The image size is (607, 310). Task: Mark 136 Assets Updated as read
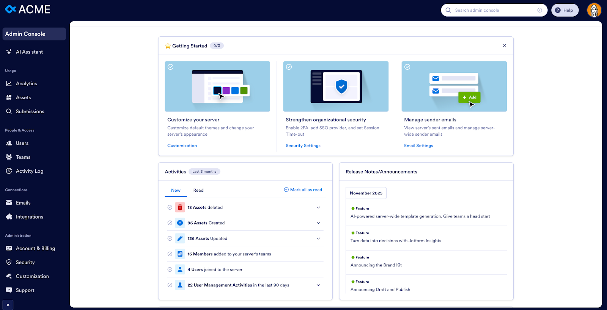(x=170, y=238)
